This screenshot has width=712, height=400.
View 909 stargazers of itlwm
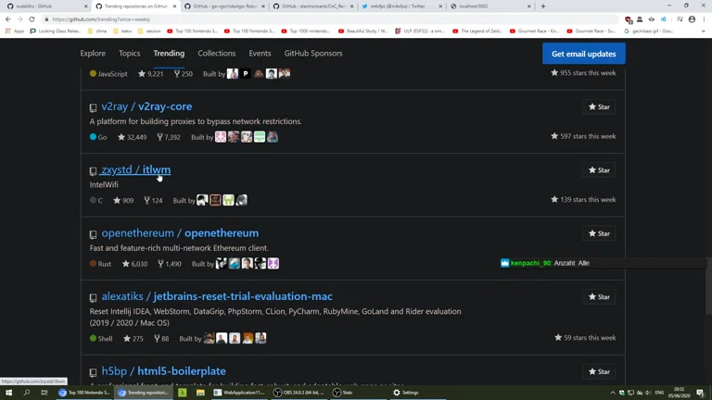[123, 200]
